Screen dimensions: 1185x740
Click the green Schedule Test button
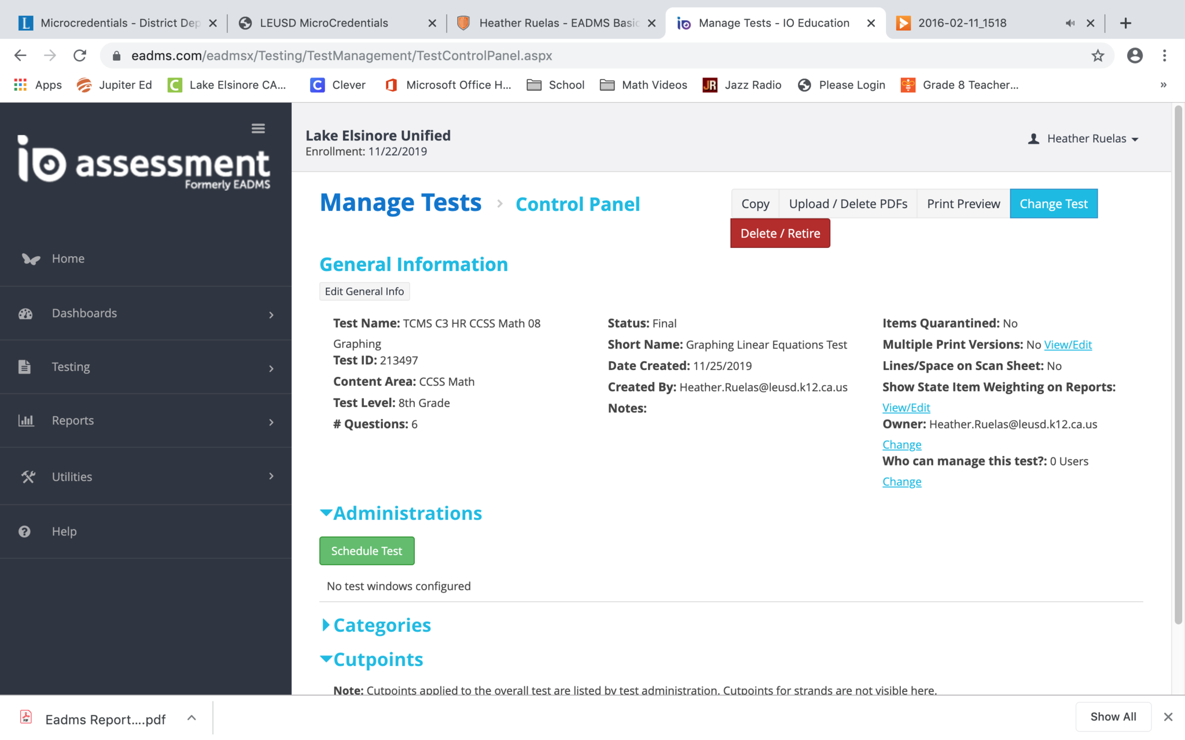367,551
